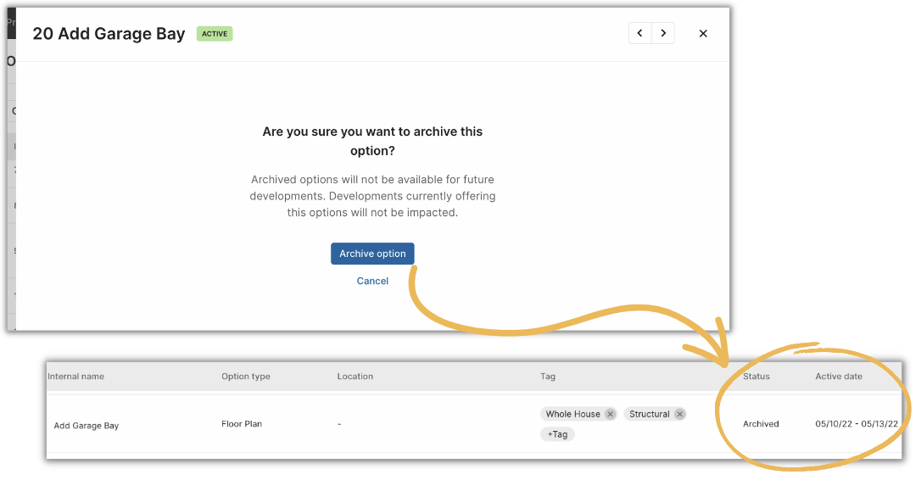Remove the Structural tag
Image resolution: width=921 pixels, height=486 pixels.
click(x=679, y=414)
